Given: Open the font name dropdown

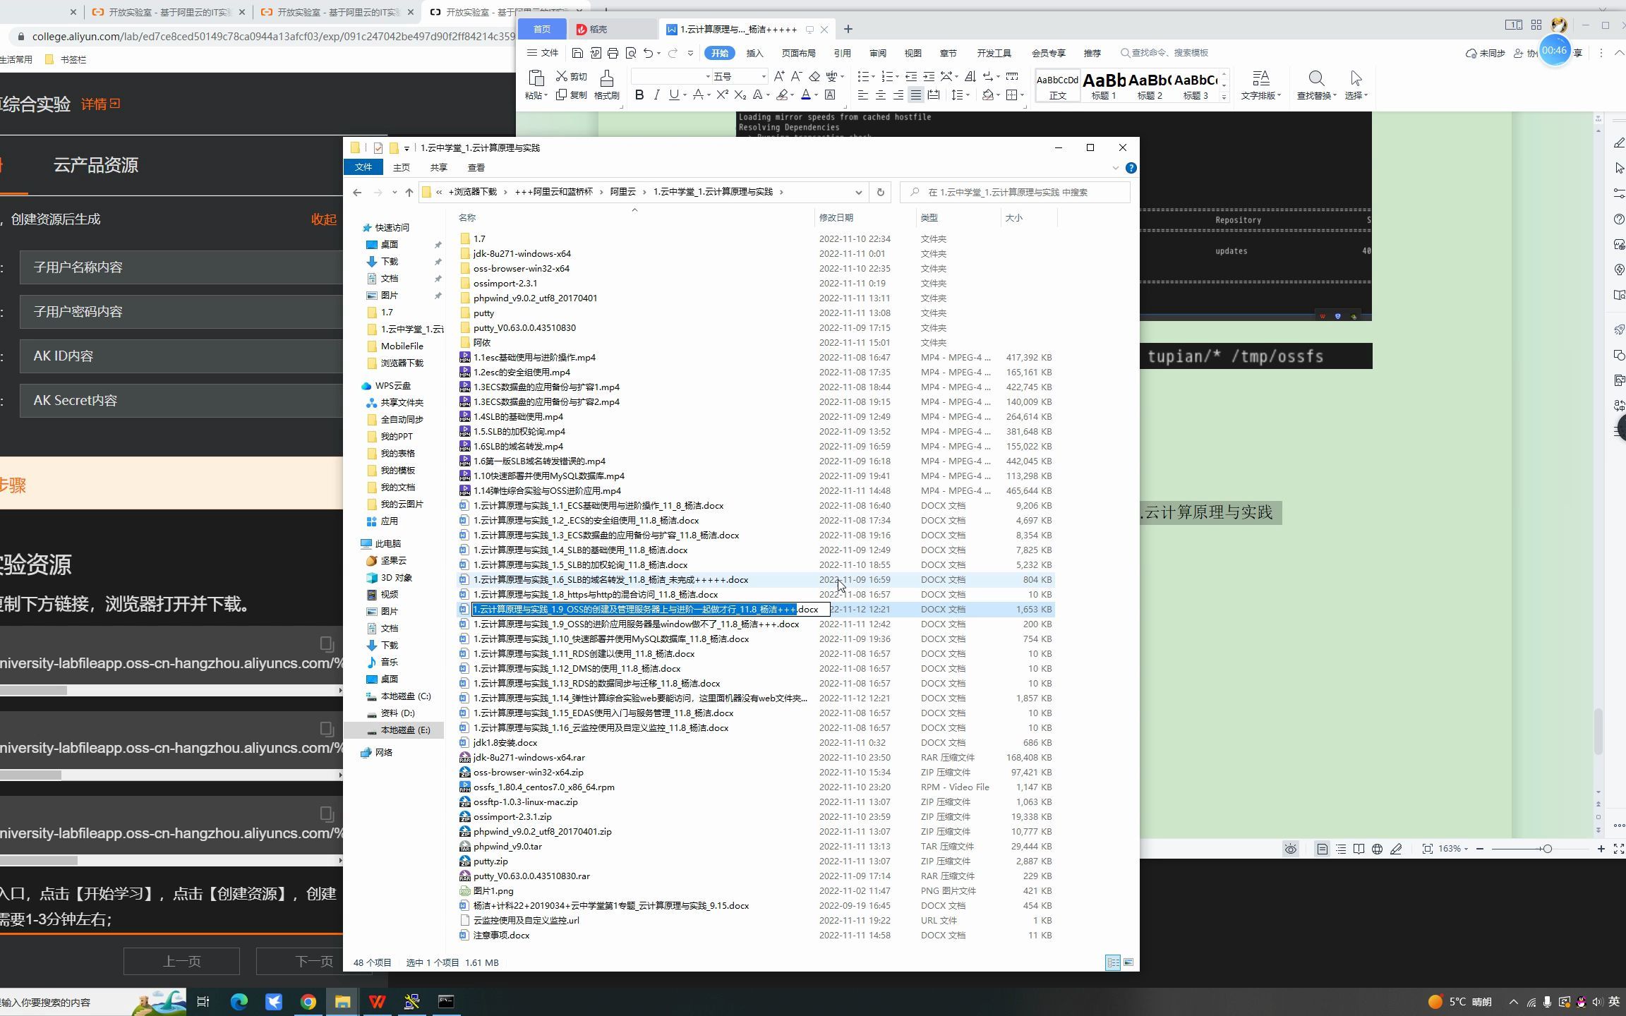Looking at the screenshot, I should [707, 76].
